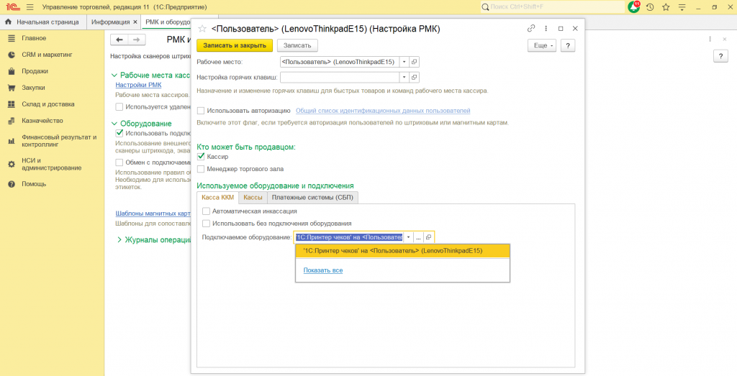
Task: Collapse Оборудование group
Action: click(114, 124)
